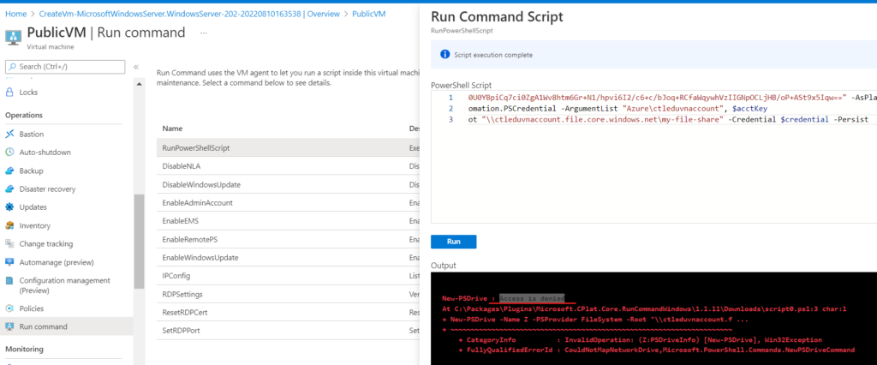The height and width of the screenshot is (365, 877).
Task: Click the Updates gear icon
Action: [9, 207]
